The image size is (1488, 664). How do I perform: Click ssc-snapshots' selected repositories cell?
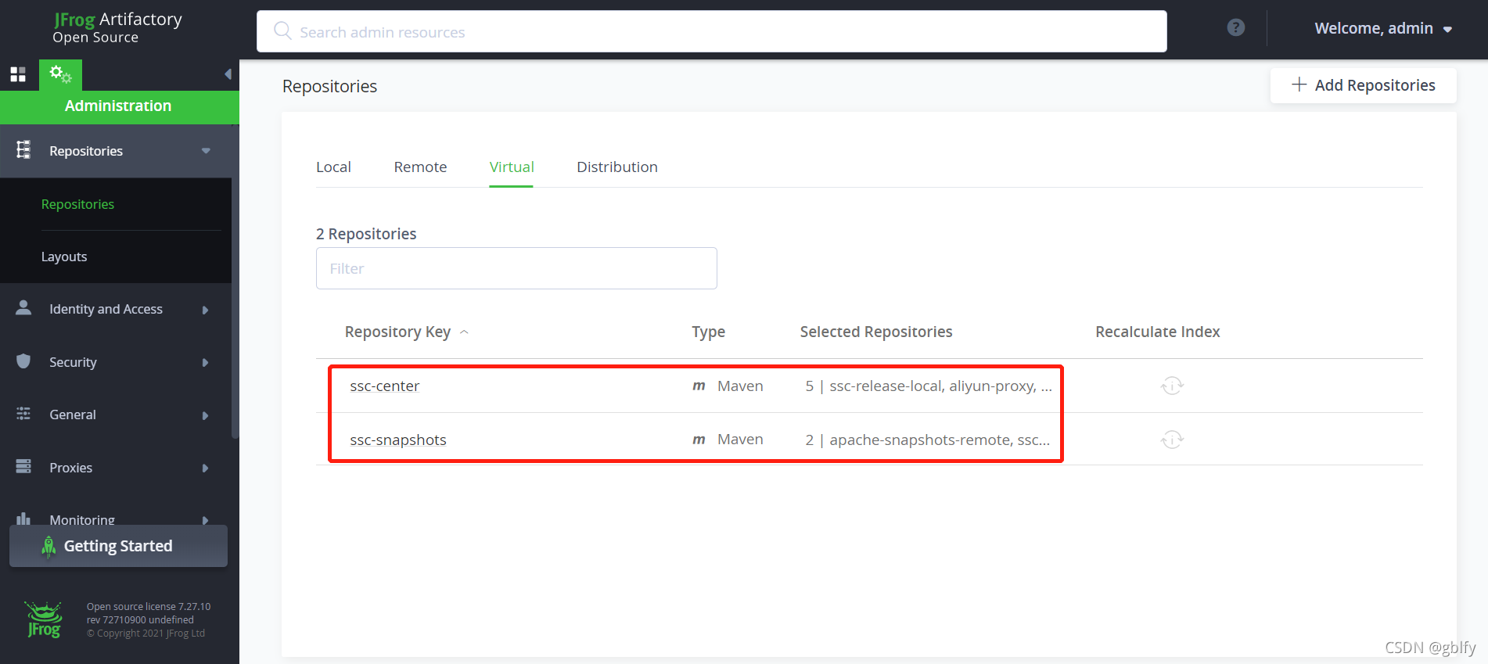928,440
